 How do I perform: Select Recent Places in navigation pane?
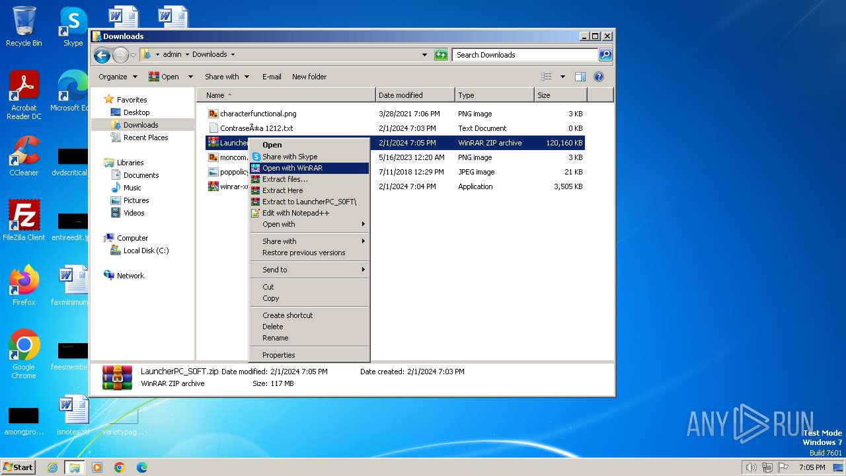pyautogui.click(x=139, y=138)
